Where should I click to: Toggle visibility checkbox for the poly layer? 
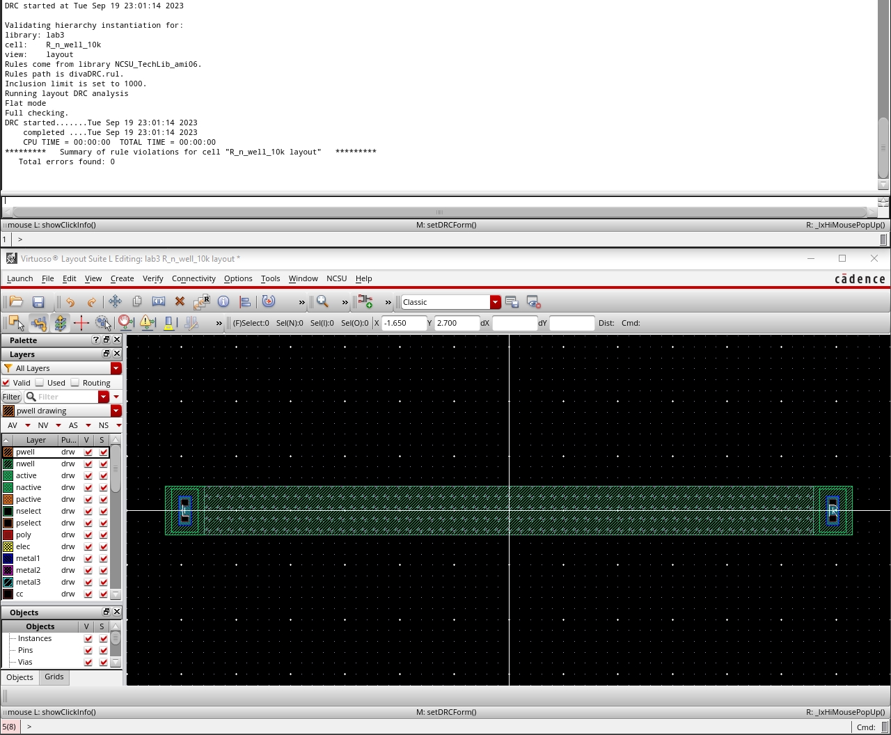pyautogui.click(x=88, y=535)
